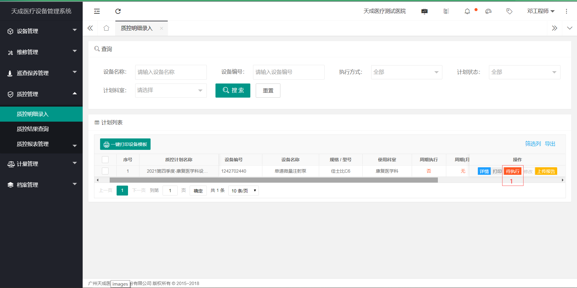Open the 筛选列 column filter link
Viewport: 577px width, 288px height.
533,144
